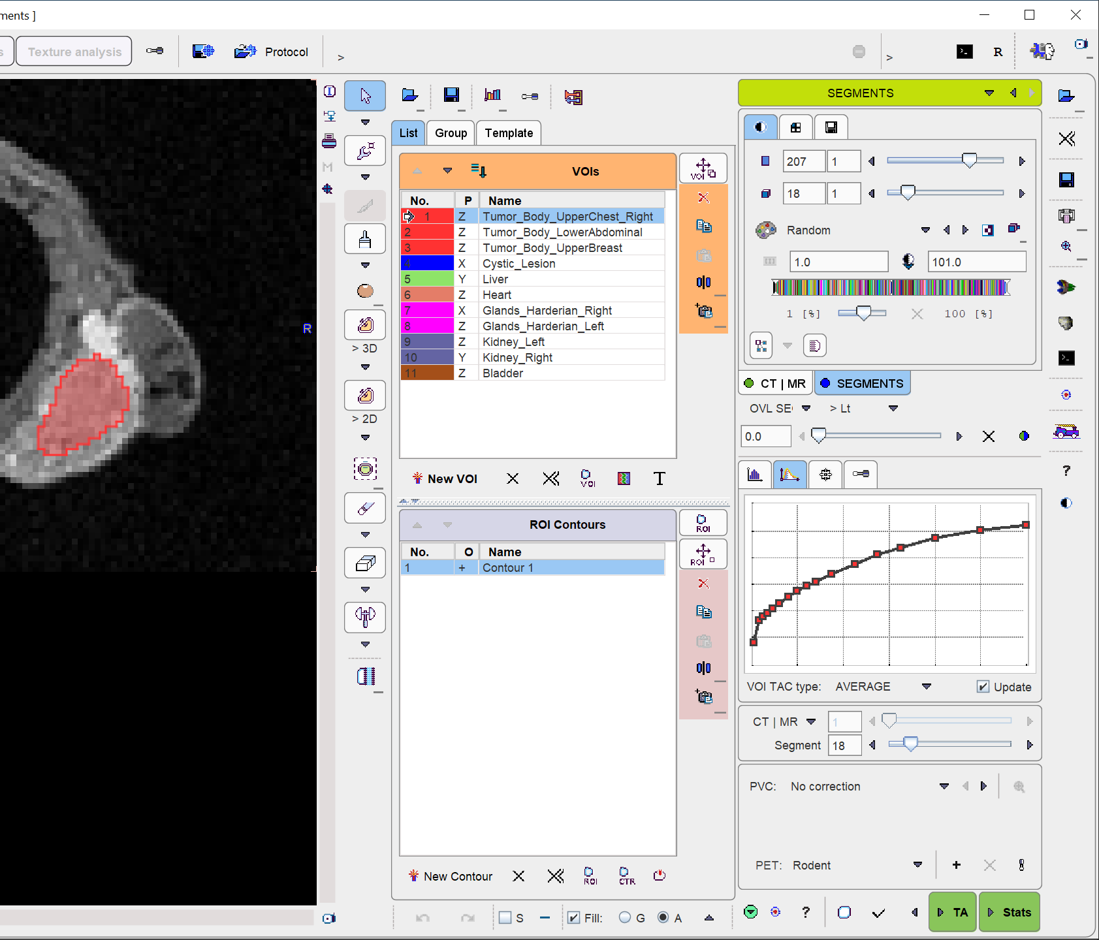Open the OVL SE overlay dropdown
This screenshot has width=1099, height=940.
click(x=806, y=408)
